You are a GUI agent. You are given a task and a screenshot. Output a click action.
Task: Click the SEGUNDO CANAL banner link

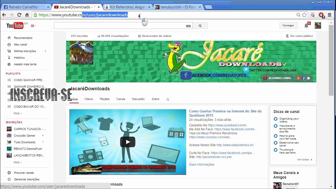(x=277, y=78)
